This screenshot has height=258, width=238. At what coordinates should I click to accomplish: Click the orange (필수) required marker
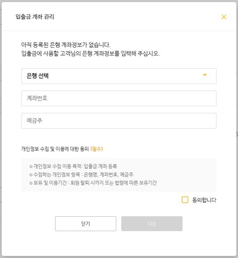(x=97, y=149)
